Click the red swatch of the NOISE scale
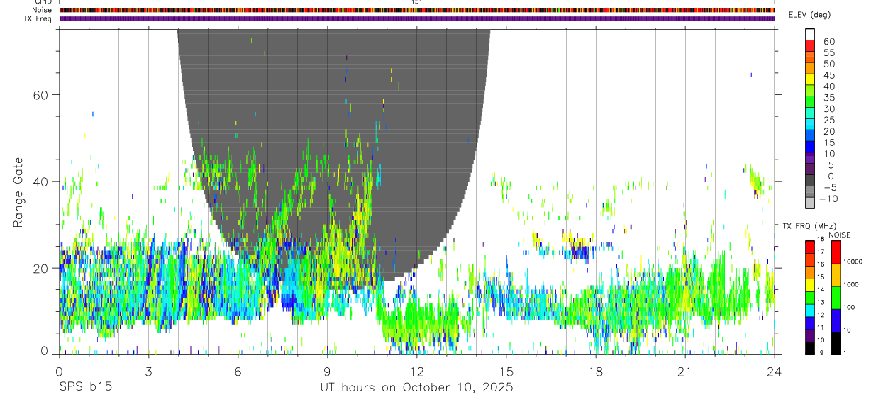Image resolution: width=871 pixels, height=402 pixels. [836, 252]
